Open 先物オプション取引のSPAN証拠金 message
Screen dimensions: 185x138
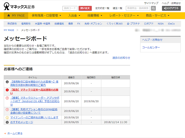(34, 111)
